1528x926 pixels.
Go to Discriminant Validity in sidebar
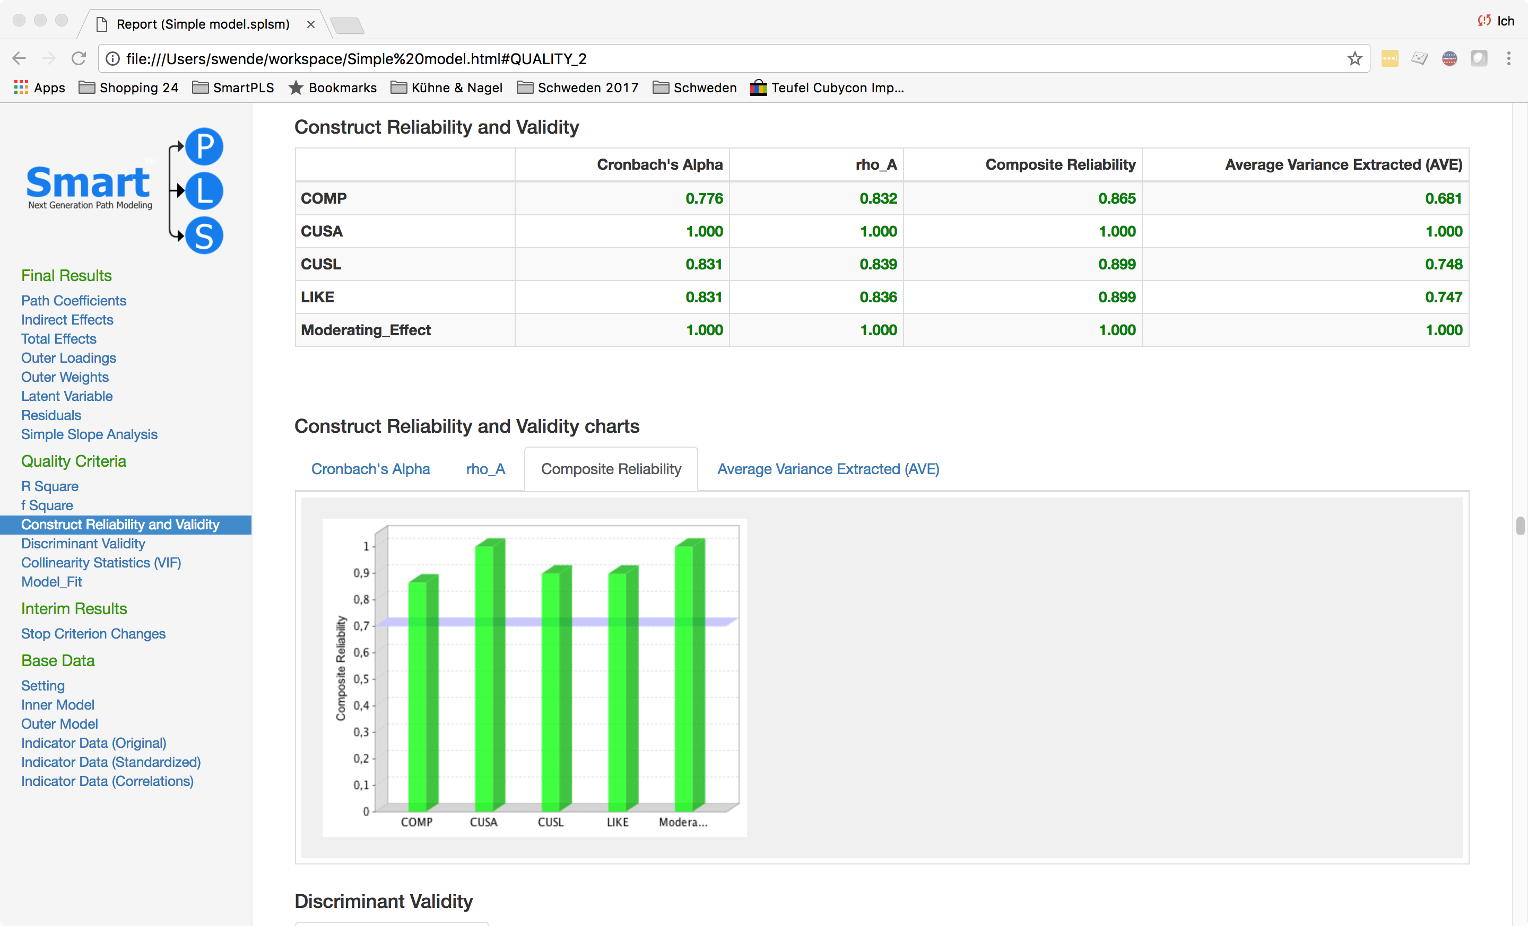click(83, 544)
